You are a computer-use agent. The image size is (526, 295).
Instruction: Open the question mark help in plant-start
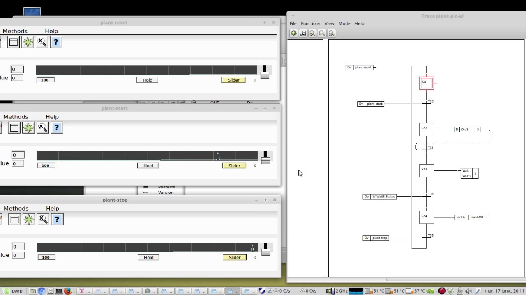(57, 127)
